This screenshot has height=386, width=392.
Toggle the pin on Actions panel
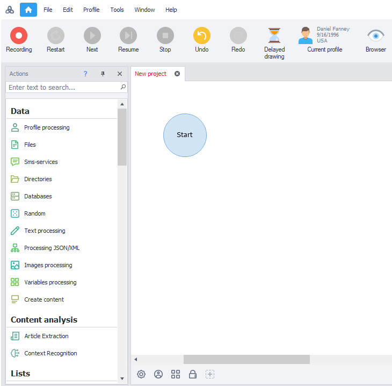click(x=103, y=74)
